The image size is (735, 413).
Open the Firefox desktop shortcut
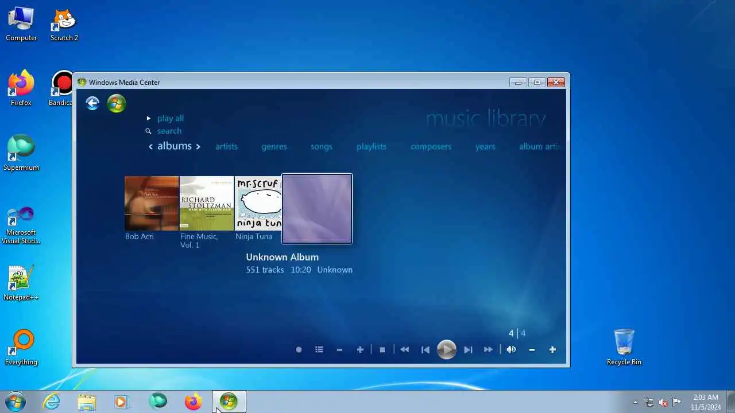21,89
